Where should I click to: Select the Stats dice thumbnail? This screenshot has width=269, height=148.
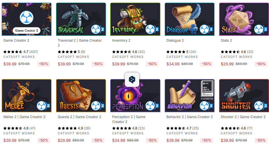[244, 19]
